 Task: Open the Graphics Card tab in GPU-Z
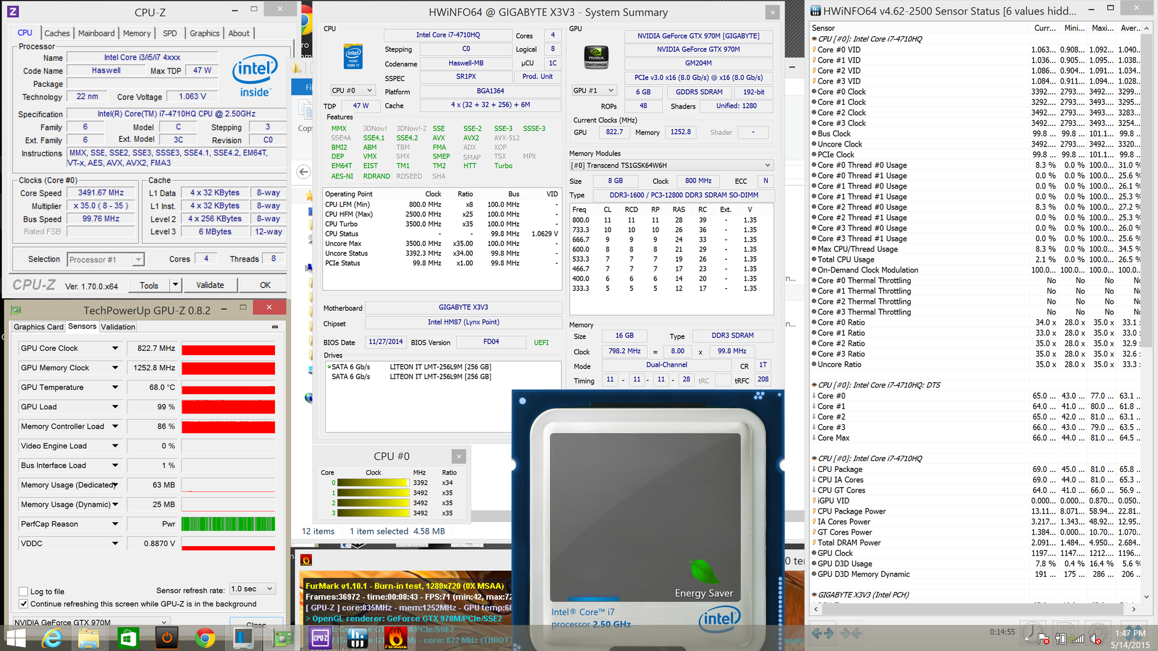pyautogui.click(x=38, y=327)
